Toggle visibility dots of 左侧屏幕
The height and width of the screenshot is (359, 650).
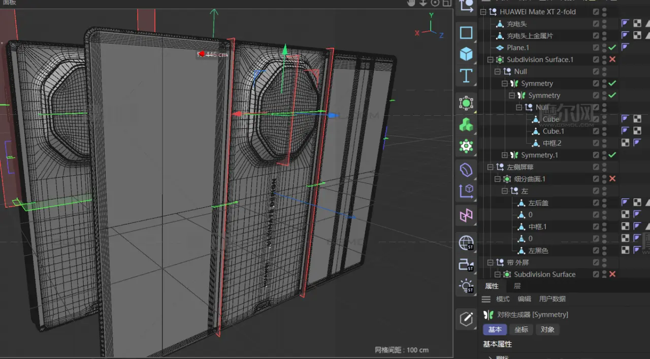click(604, 167)
